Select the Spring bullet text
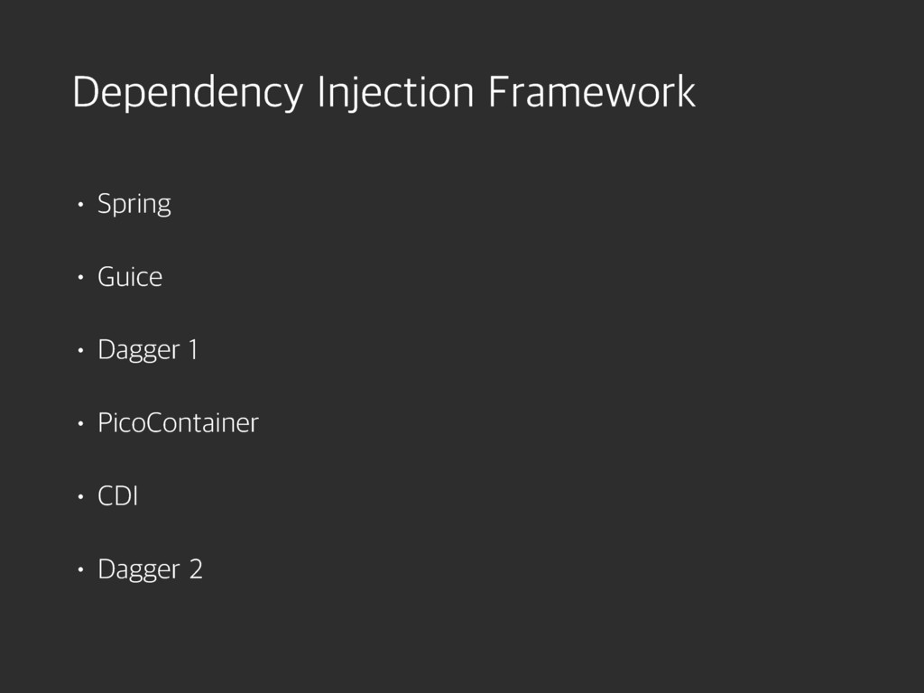 [134, 205]
